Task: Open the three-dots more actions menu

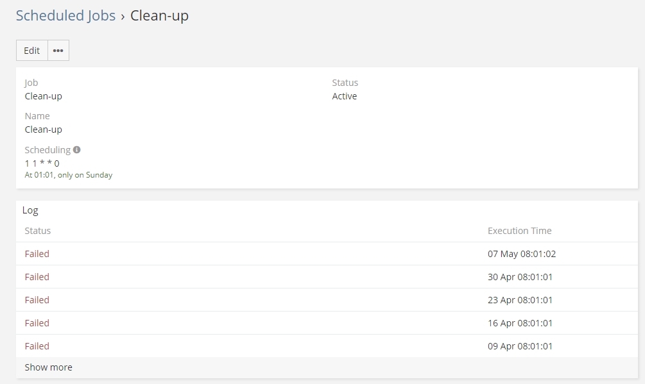Action: coord(58,51)
